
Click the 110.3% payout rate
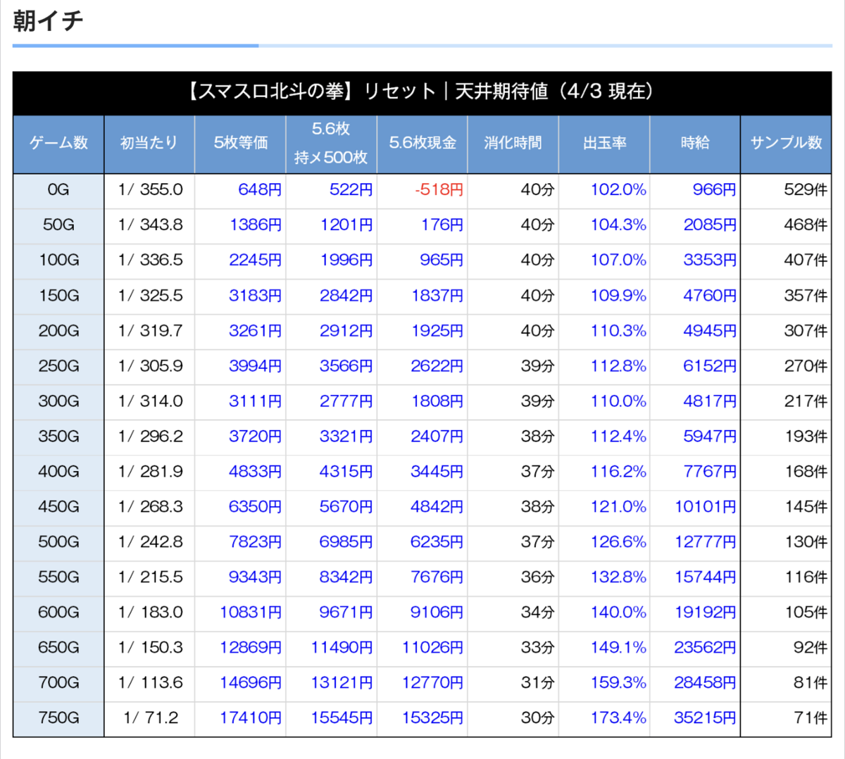pyautogui.click(x=618, y=331)
